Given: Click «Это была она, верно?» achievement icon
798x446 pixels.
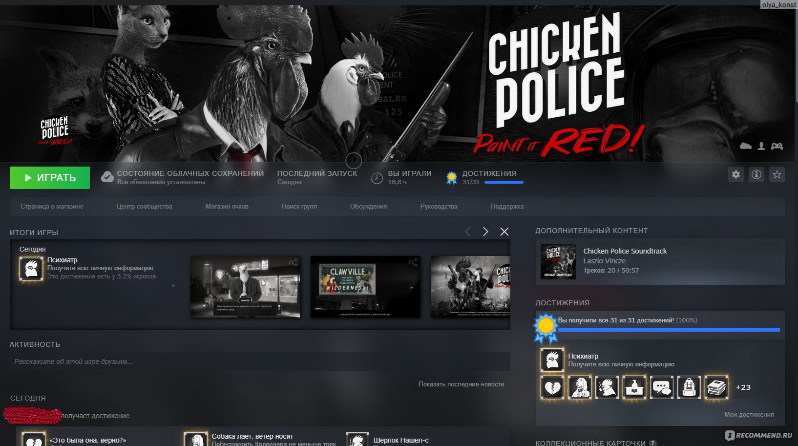Looking at the screenshot, I should 34,440.
